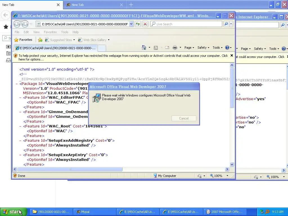
Task: Click the inbox tray icon in Mypal sidebar
Action: tap(8, 60)
